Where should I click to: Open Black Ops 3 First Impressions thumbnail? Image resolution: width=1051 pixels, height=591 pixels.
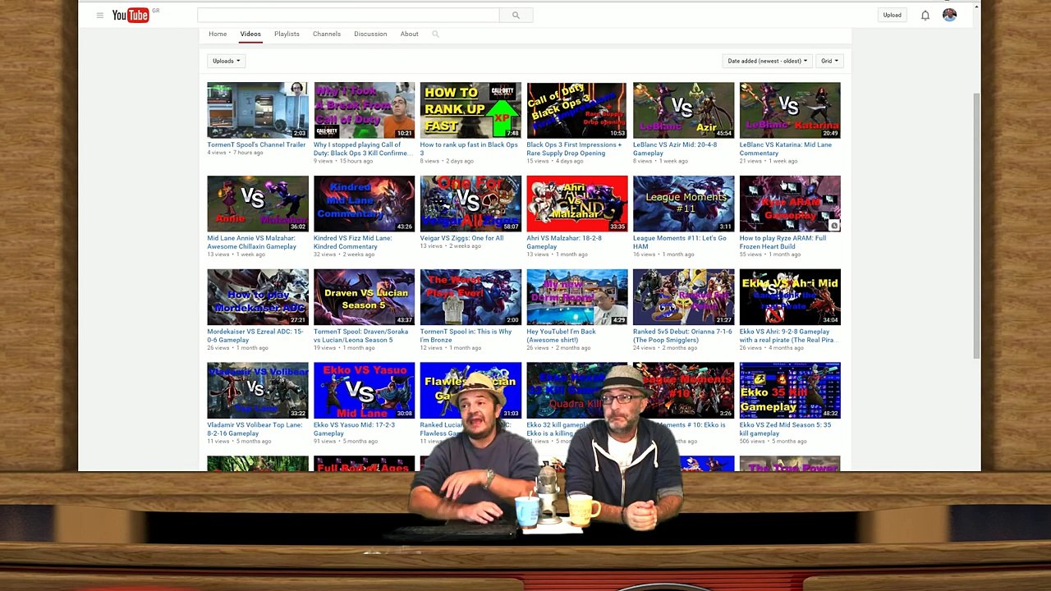click(577, 110)
